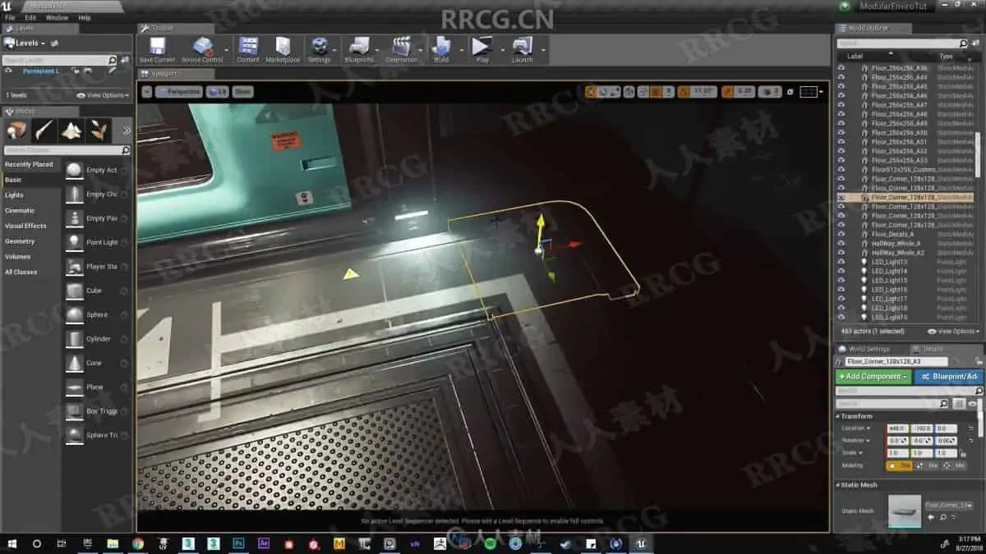
Task: Click the Launch toolbar icon
Action: pyautogui.click(x=523, y=50)
